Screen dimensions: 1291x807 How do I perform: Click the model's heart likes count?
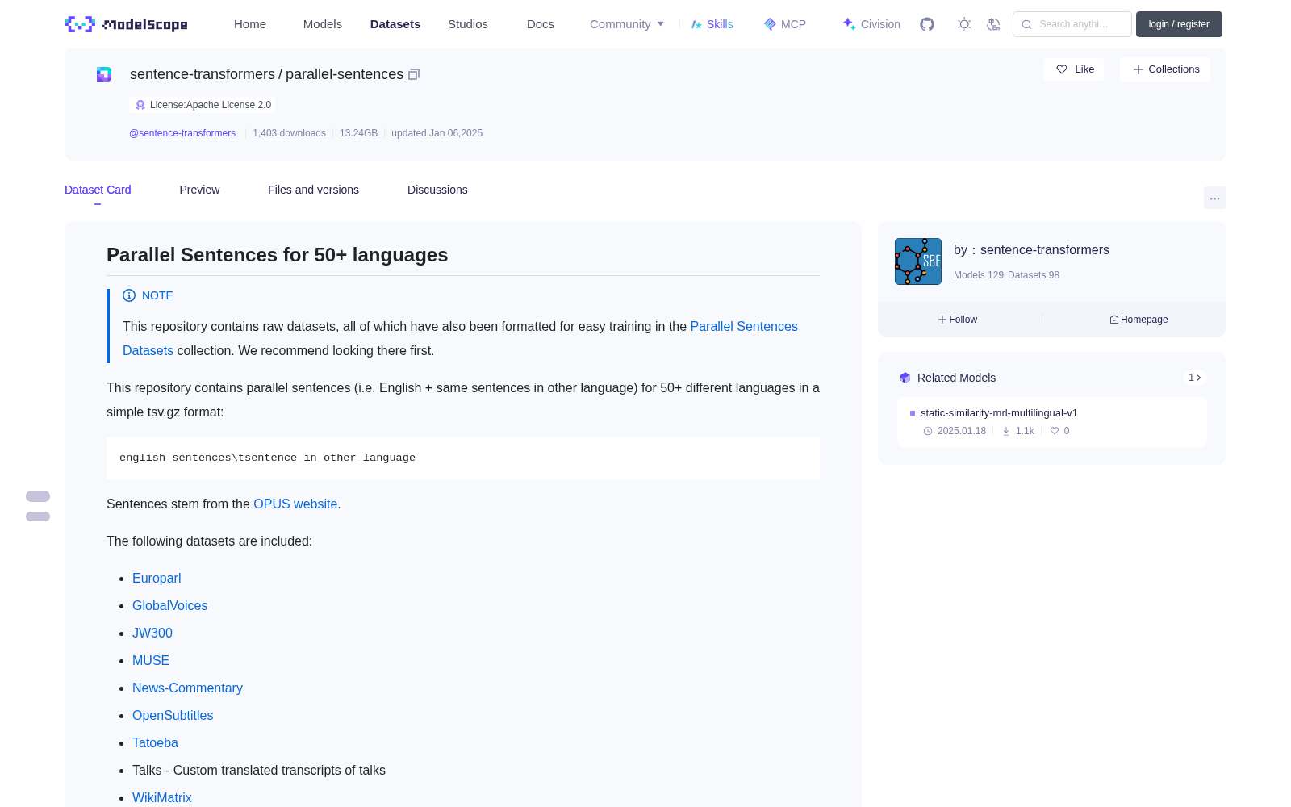pyautogui.click(x=1059, y=431)
